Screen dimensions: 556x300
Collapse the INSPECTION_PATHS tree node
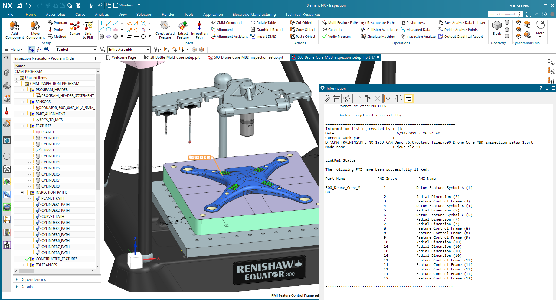tap(22, 192)
